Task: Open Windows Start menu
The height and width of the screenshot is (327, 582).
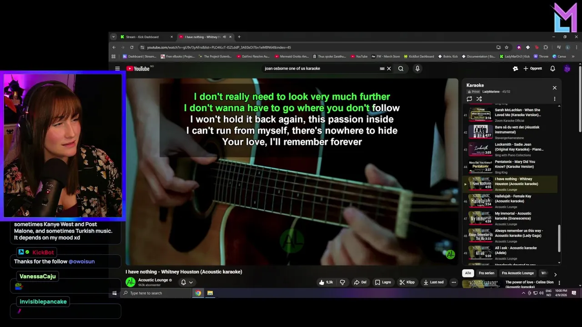Action: coord(115,293)
